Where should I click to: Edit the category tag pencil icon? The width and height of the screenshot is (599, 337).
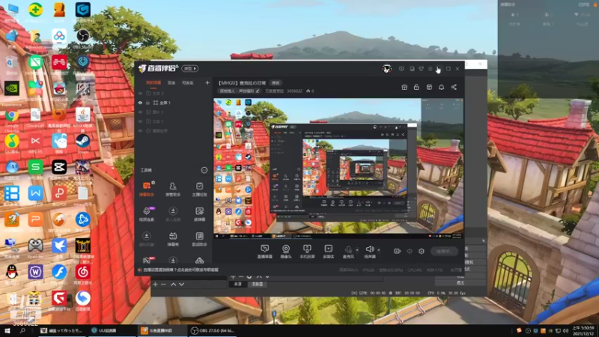point(258,91)
